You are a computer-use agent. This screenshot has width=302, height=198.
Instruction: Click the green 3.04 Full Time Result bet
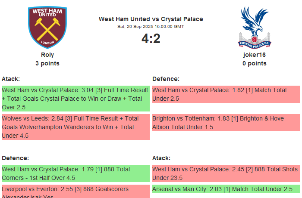pos(75,99)
